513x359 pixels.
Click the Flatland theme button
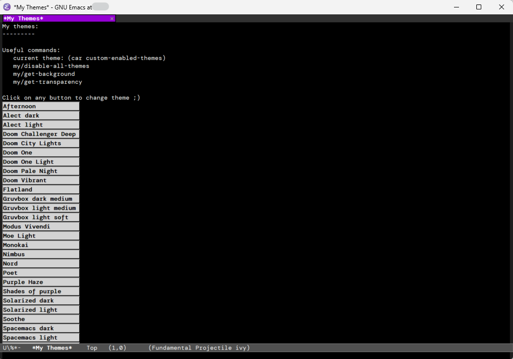pos(41,189)
